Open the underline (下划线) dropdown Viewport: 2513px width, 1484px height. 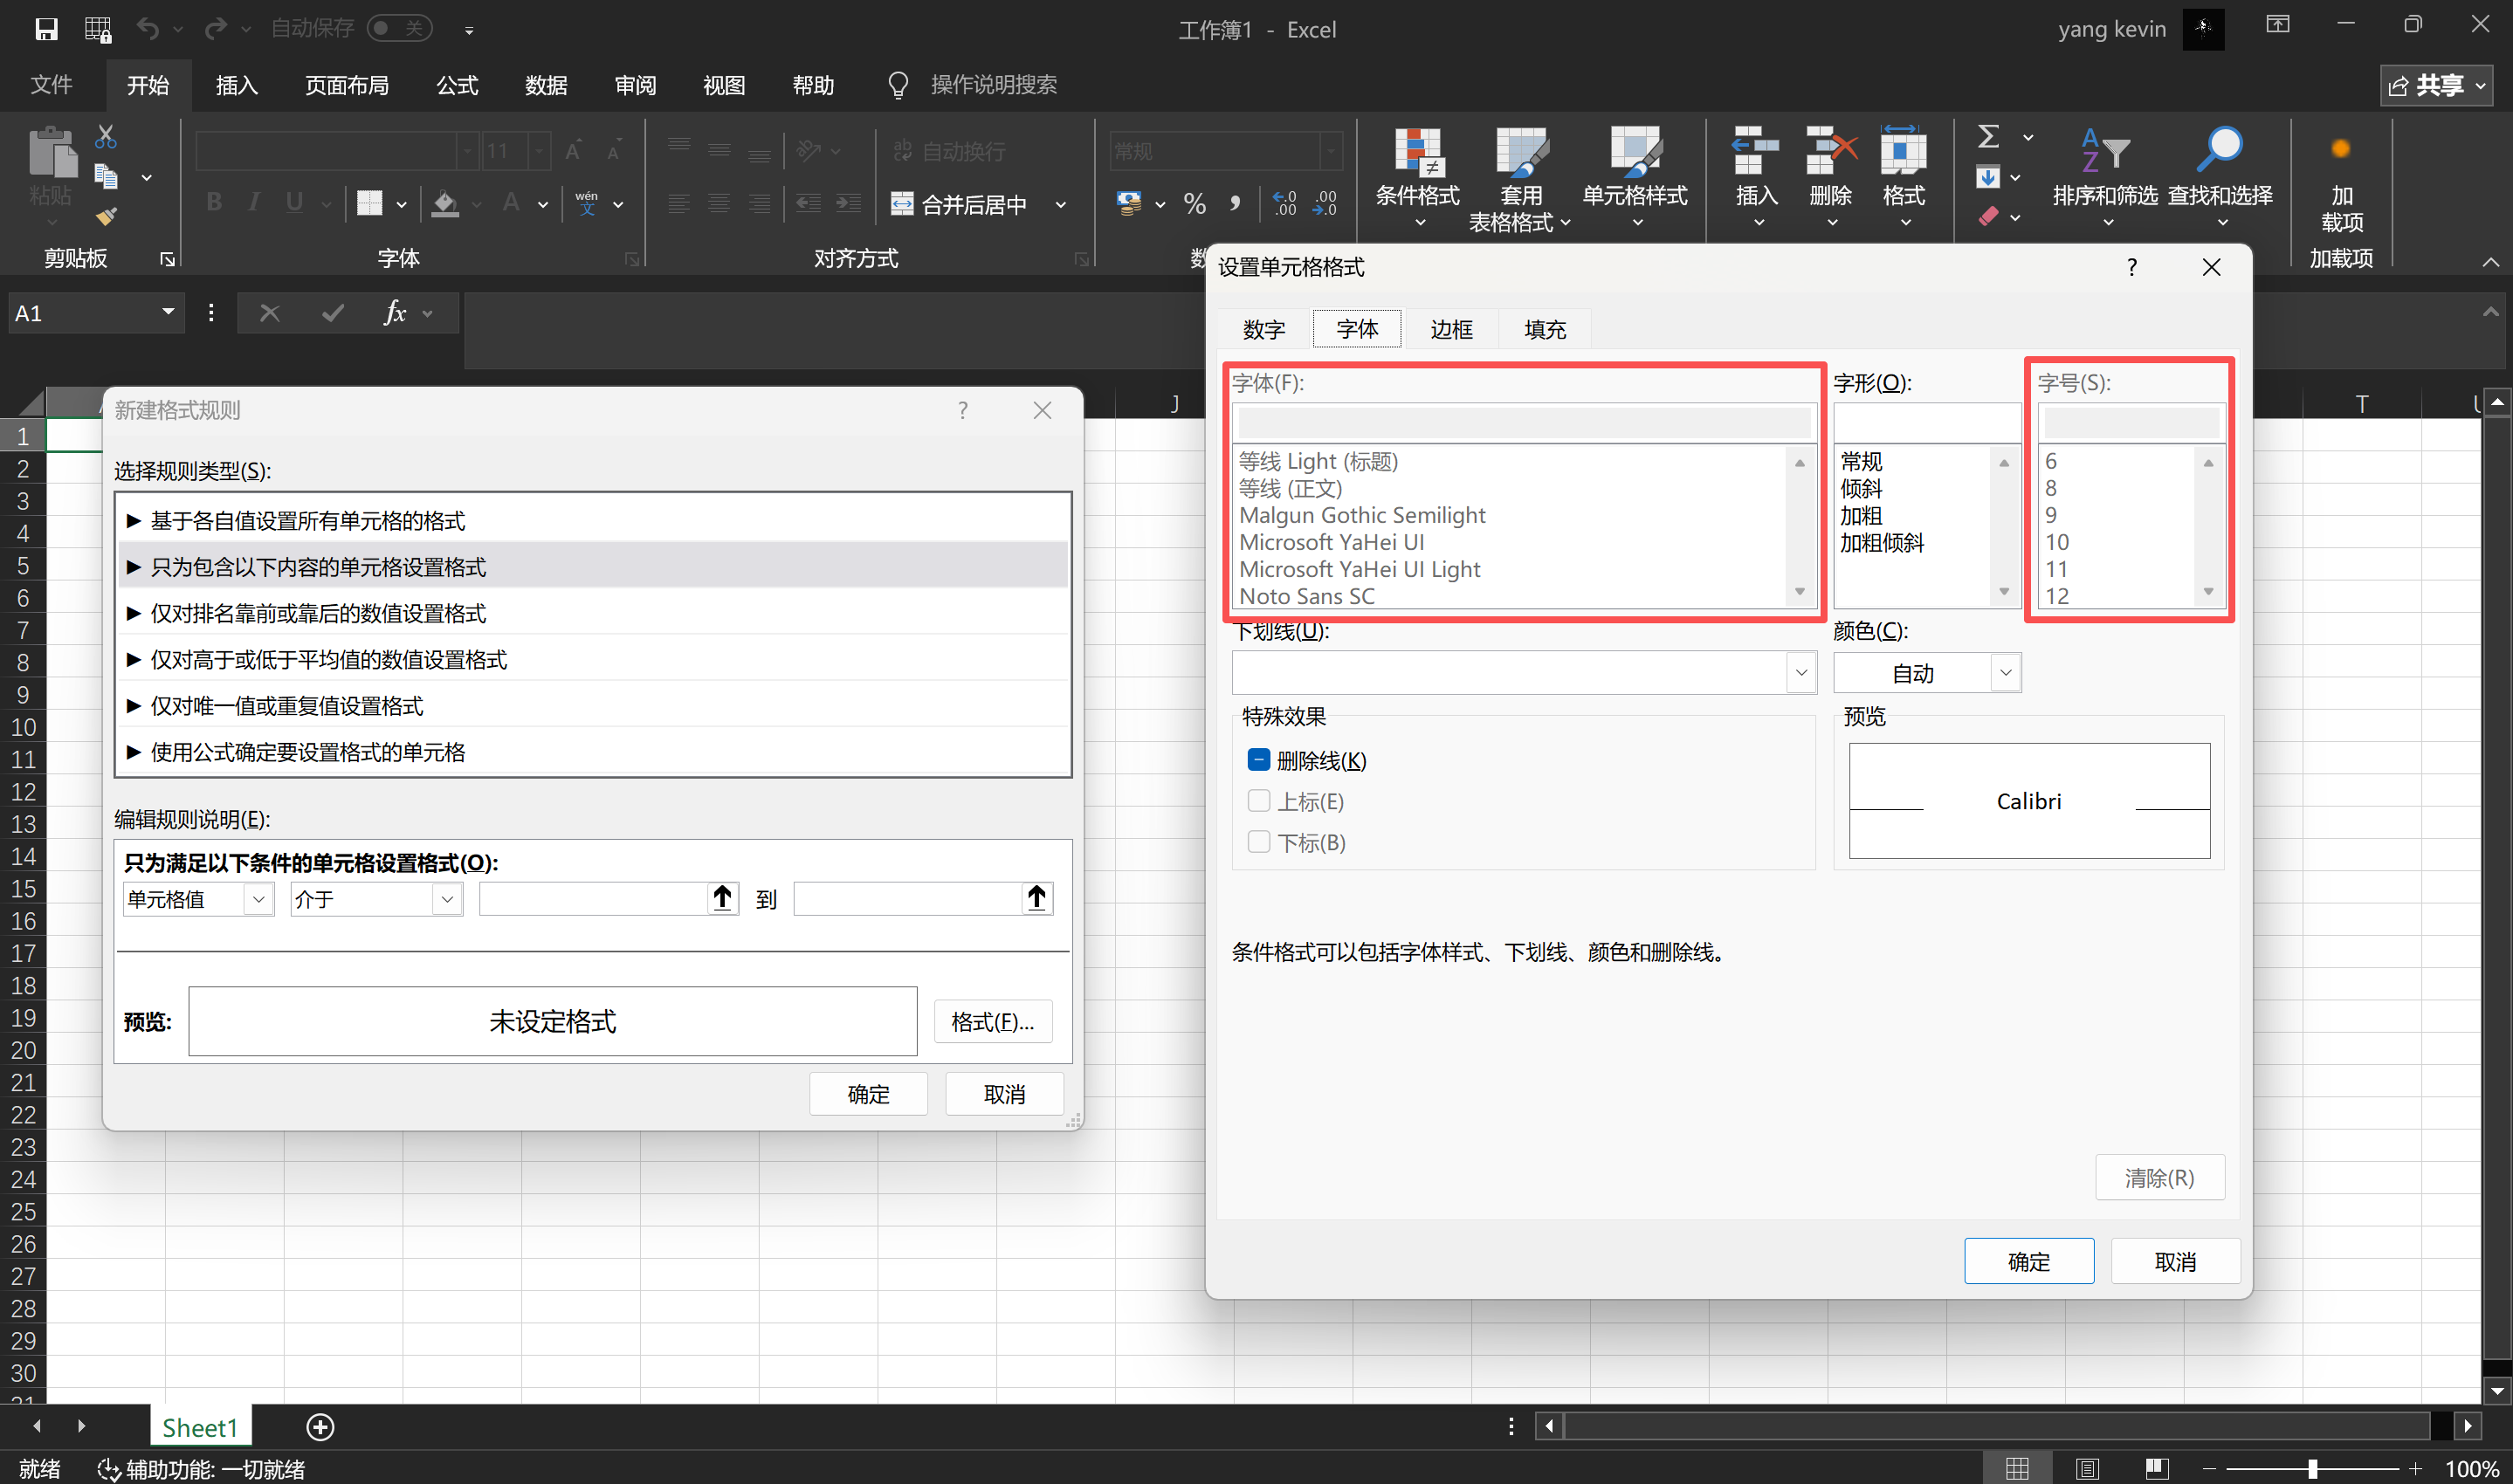tap(1800, 673)
